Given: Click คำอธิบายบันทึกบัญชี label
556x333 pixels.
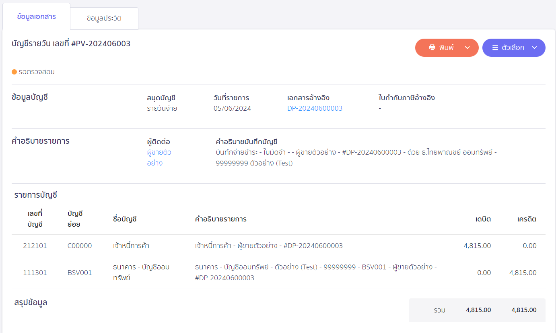Looking at the screenshot, I should pyautogui.click(x=247, y=142).
